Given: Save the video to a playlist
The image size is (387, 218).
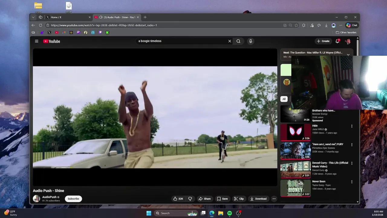Looking at the screenshot, I should pos(222,199).
